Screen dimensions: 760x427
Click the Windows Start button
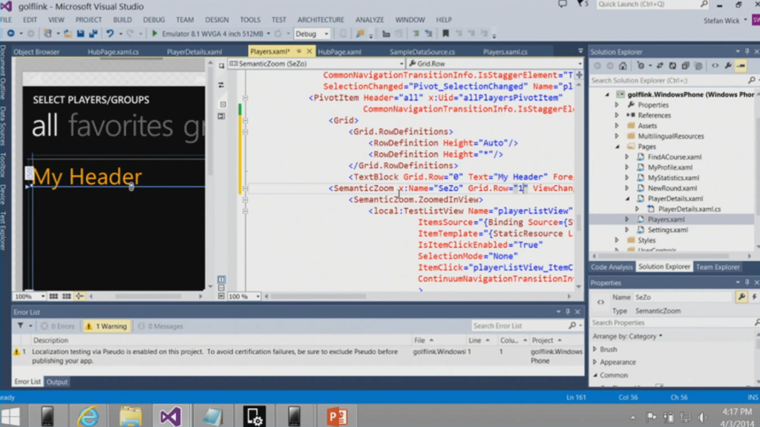pyautogui.click(x=10, y=415)
